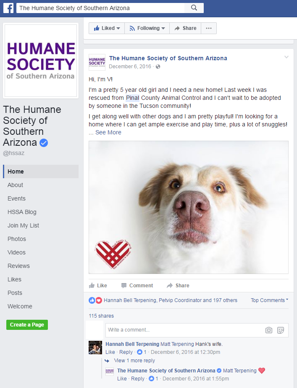Viewport: 297px width, 388px height.
Task: Open the sticker icon in comment box
Action: pyautogui.click(x=281, y=330)
